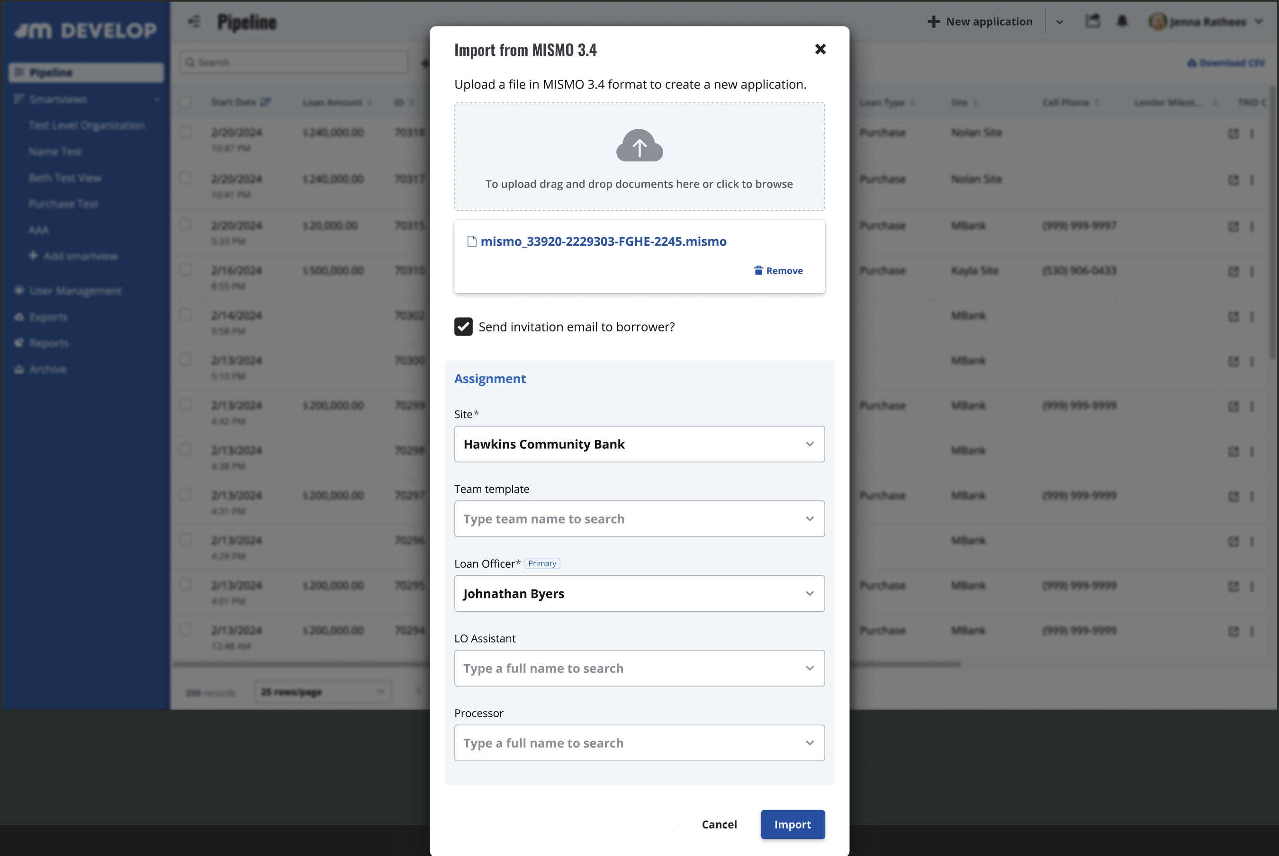1279x856 pixels.
Task: Click the drag and drop upload area
Action: (639, 184)
